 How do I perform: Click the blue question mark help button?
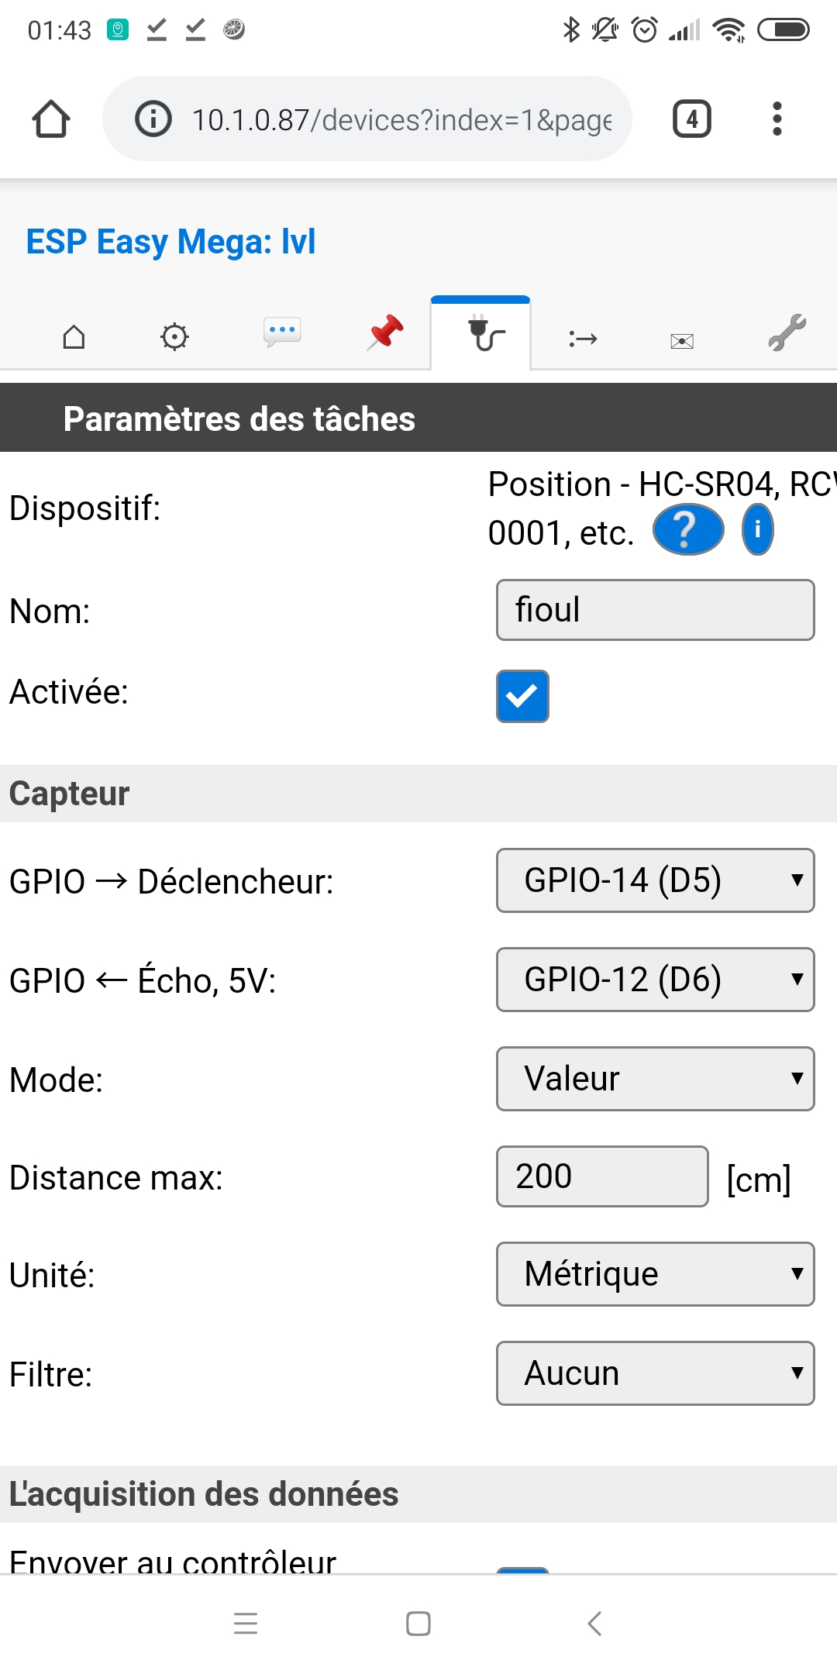click(686, 529)
